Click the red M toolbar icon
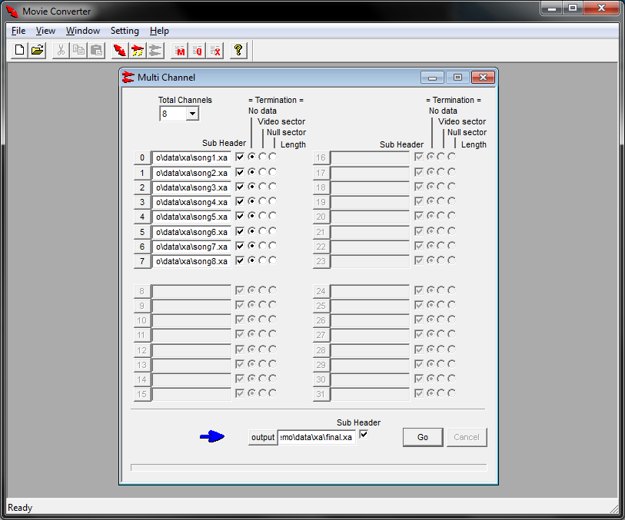This screenshot has height=520, width=625. [x=180, y=51]
